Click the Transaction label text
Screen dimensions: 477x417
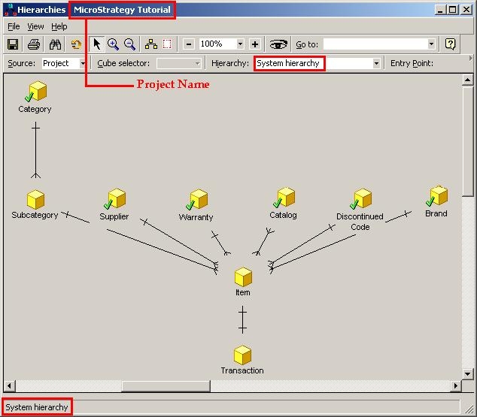click(x=242, y=370)
